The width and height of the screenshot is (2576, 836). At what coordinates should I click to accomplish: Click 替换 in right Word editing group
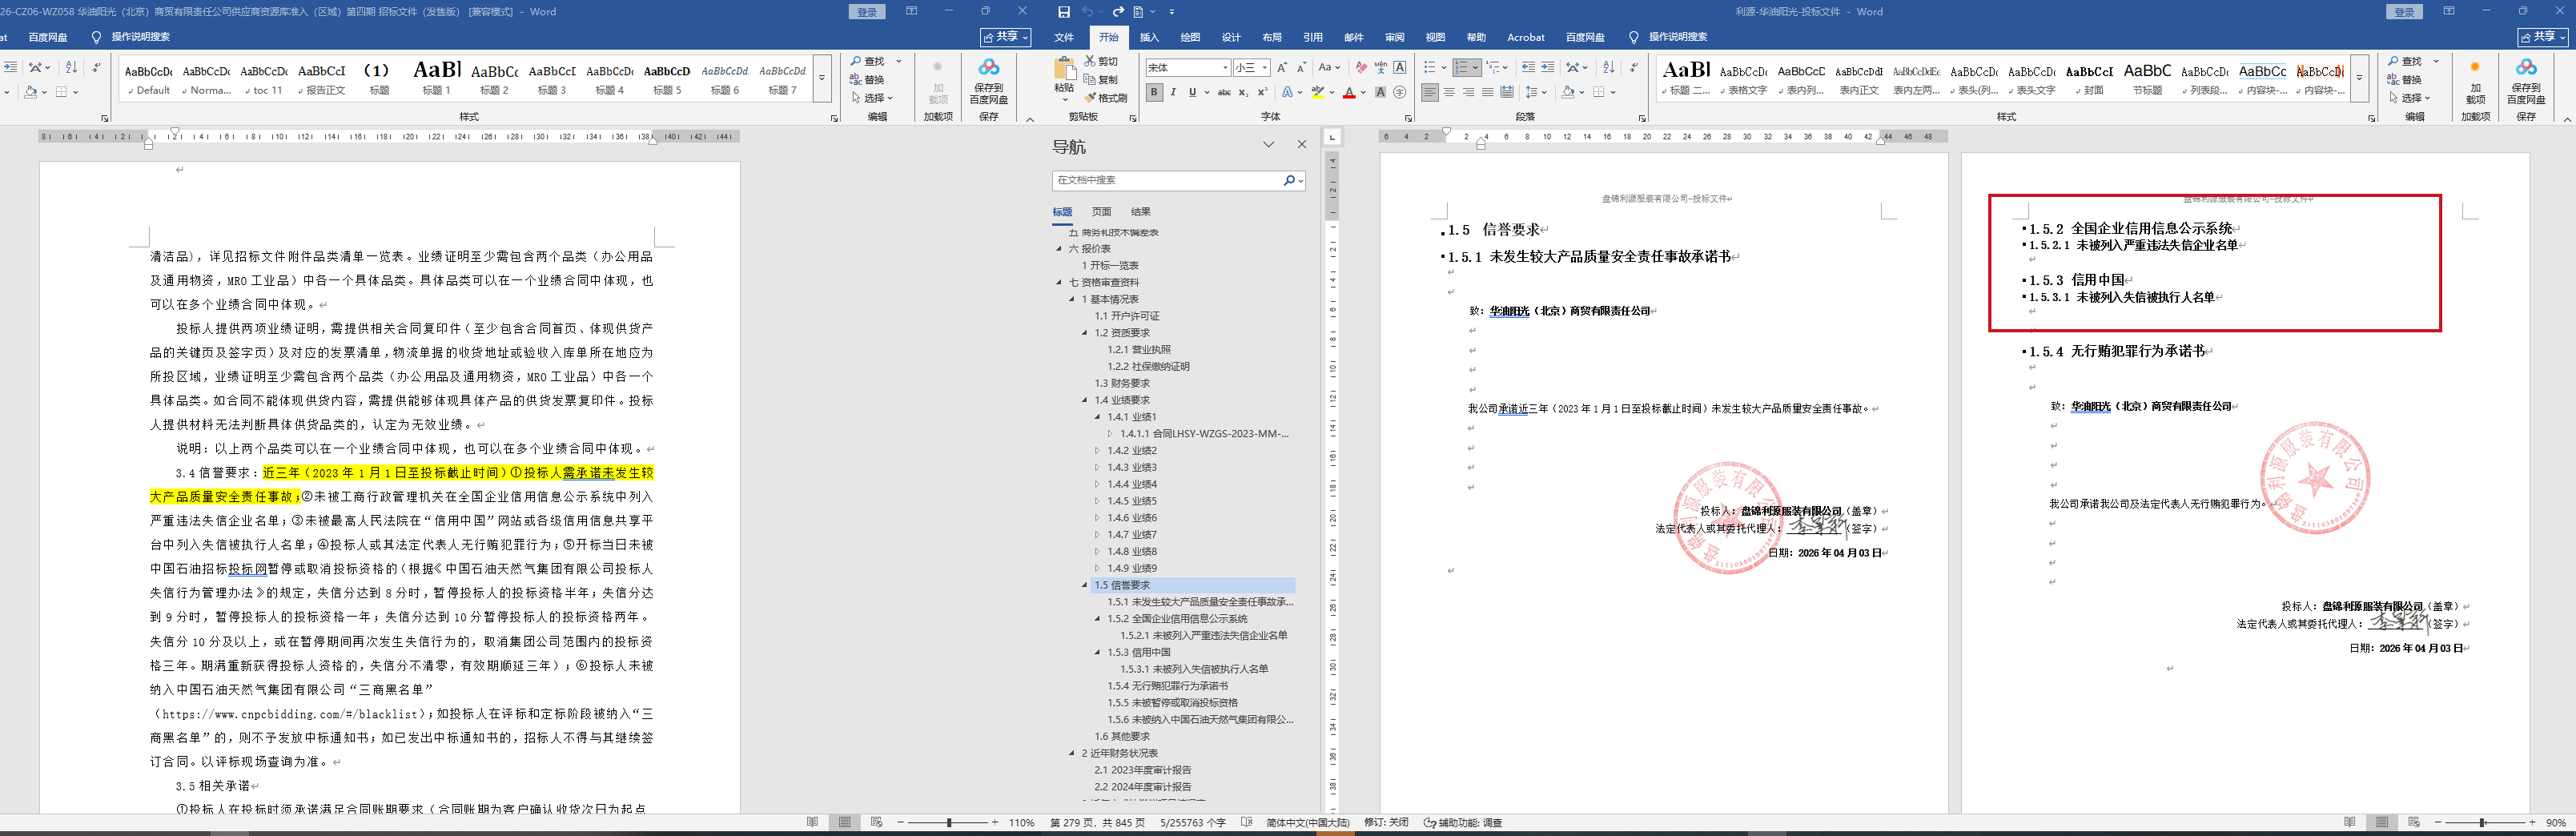(2404, 79)
